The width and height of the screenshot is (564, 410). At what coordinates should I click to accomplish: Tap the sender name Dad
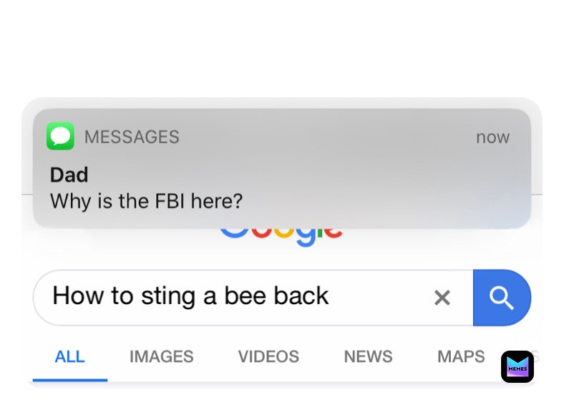click(69, 175)
